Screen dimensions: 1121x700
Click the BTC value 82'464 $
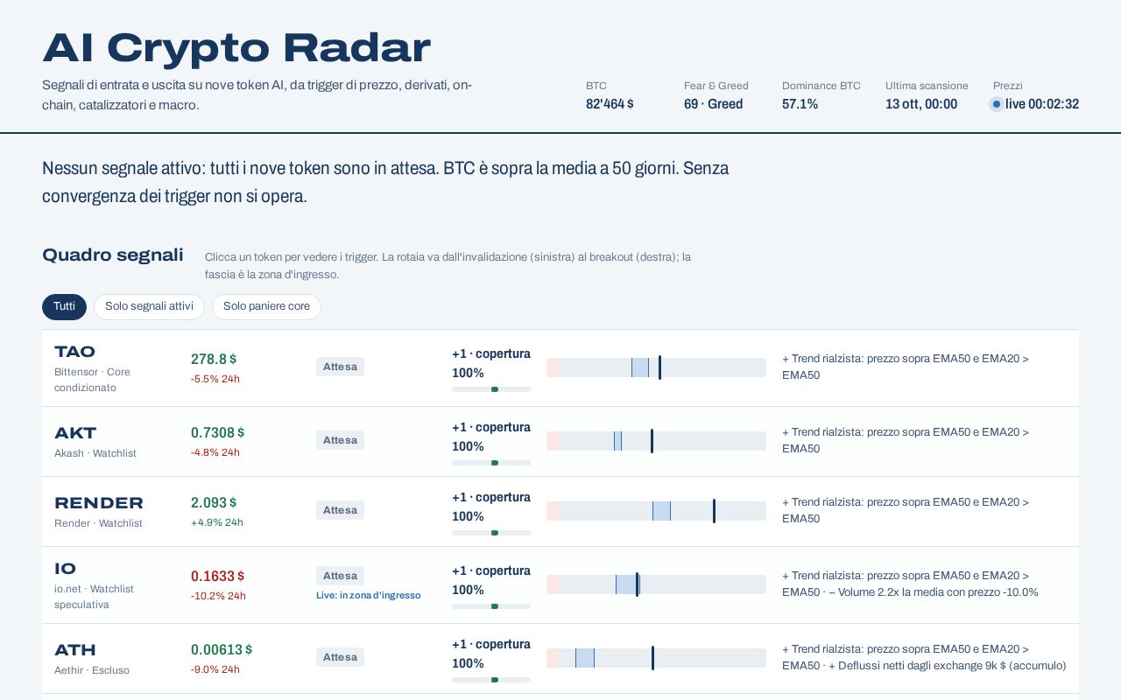click(x=610, y=104)
